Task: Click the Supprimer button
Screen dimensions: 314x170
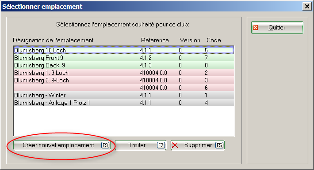Action: [198, 145]
